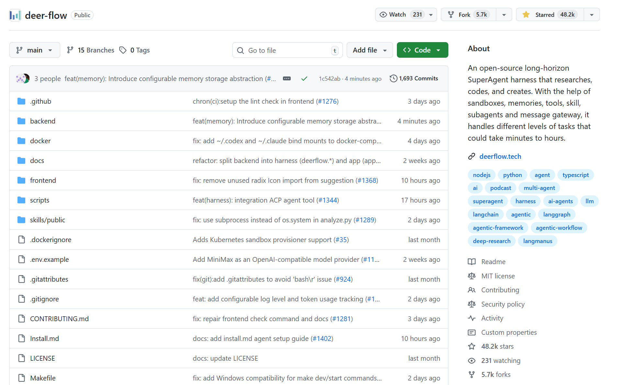Viewport: 629px width, 385px height.
Task: Expand the star lists dropdown arrow
Action: tap(591, 15)
